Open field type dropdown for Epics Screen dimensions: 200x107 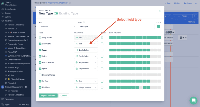(86, 56)
